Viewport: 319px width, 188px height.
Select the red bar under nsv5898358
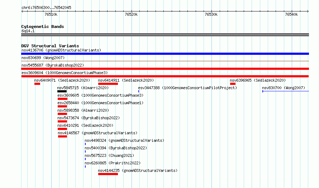tap(62, 114)
